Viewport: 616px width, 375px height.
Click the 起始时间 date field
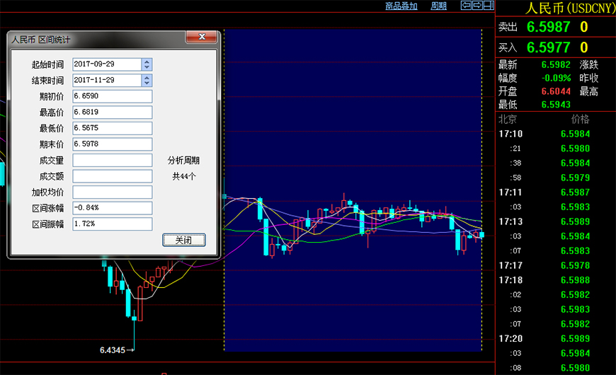click(x=106, y=64)
